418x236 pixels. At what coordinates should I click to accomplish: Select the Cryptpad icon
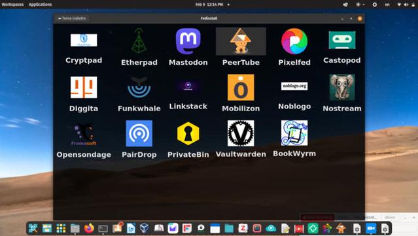(84, 40)
